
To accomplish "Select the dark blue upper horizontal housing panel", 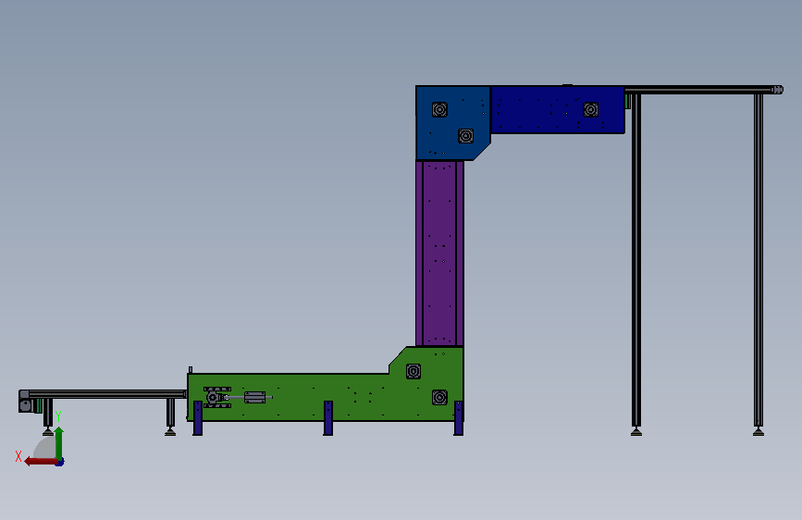I will click(x=558, y=109).
